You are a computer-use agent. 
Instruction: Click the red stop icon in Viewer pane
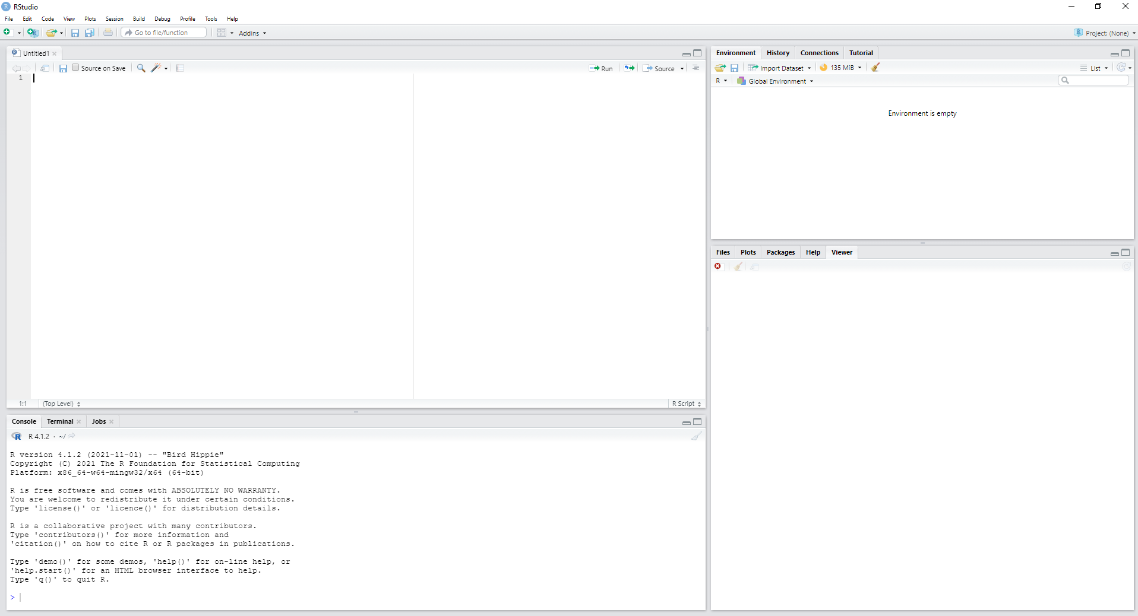[718, 266]
